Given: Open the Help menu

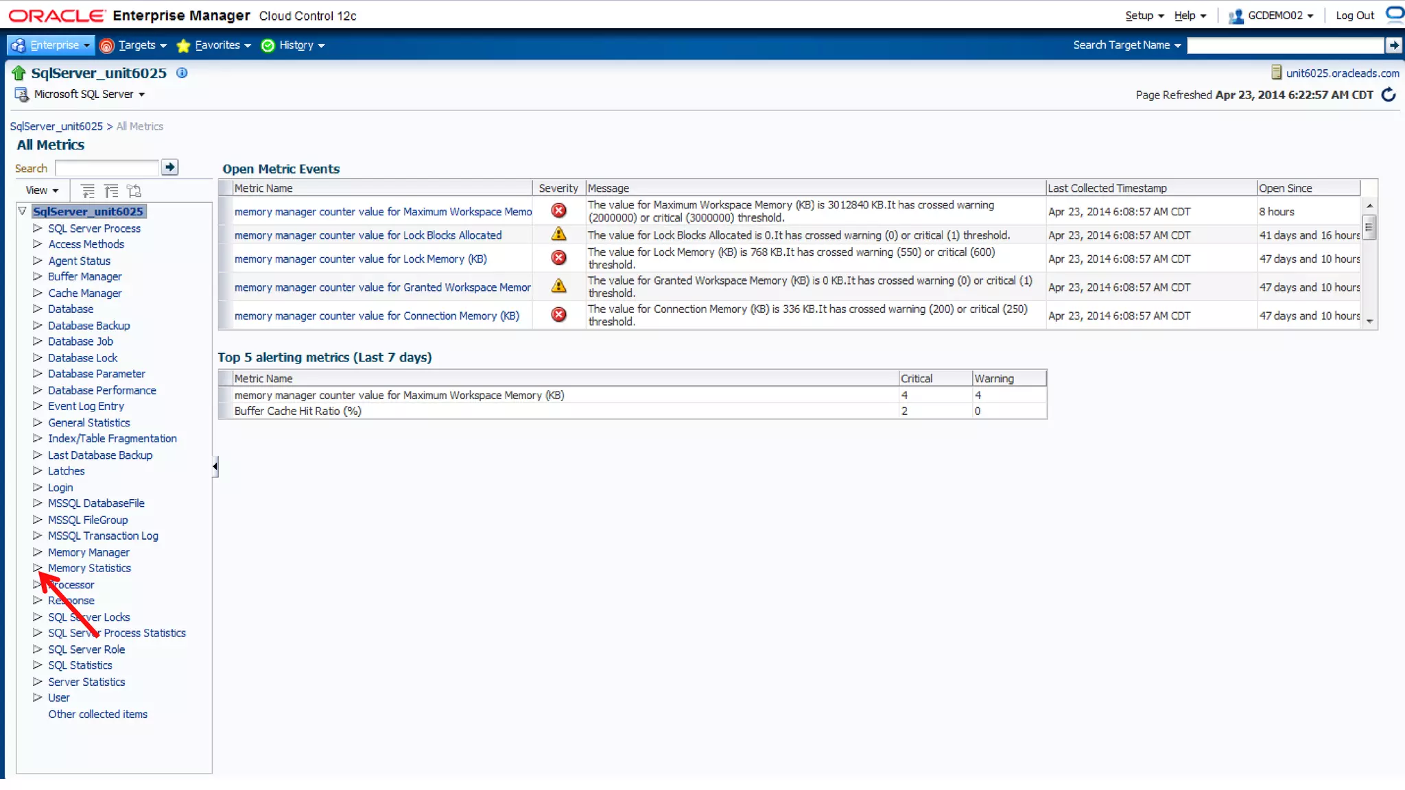Looking at the screenshot, I should tap(1190, 16).
